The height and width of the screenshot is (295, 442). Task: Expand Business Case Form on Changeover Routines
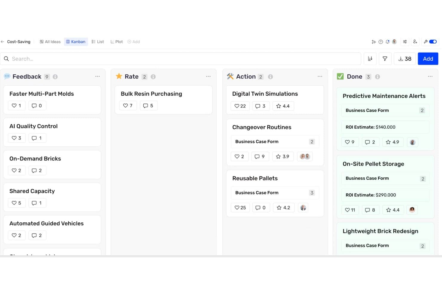tap(275, 142)
